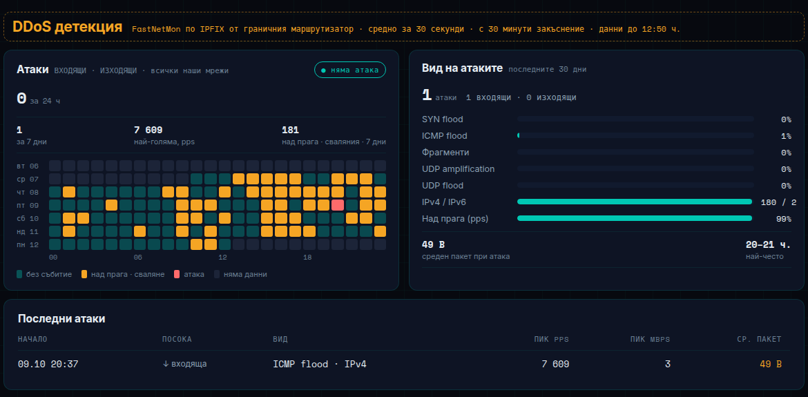Click the orange '49 B' table cell
Screen dimensions: 808x397
click(x=771, y=364)
